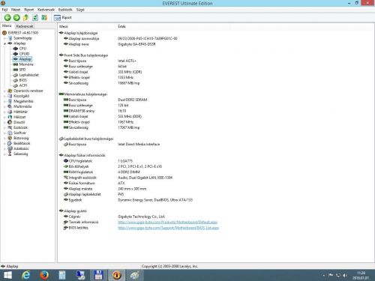375x281 pixels.
Task: Open the Kedvencek menu in menu bar
Action: (x=46, y=10)
